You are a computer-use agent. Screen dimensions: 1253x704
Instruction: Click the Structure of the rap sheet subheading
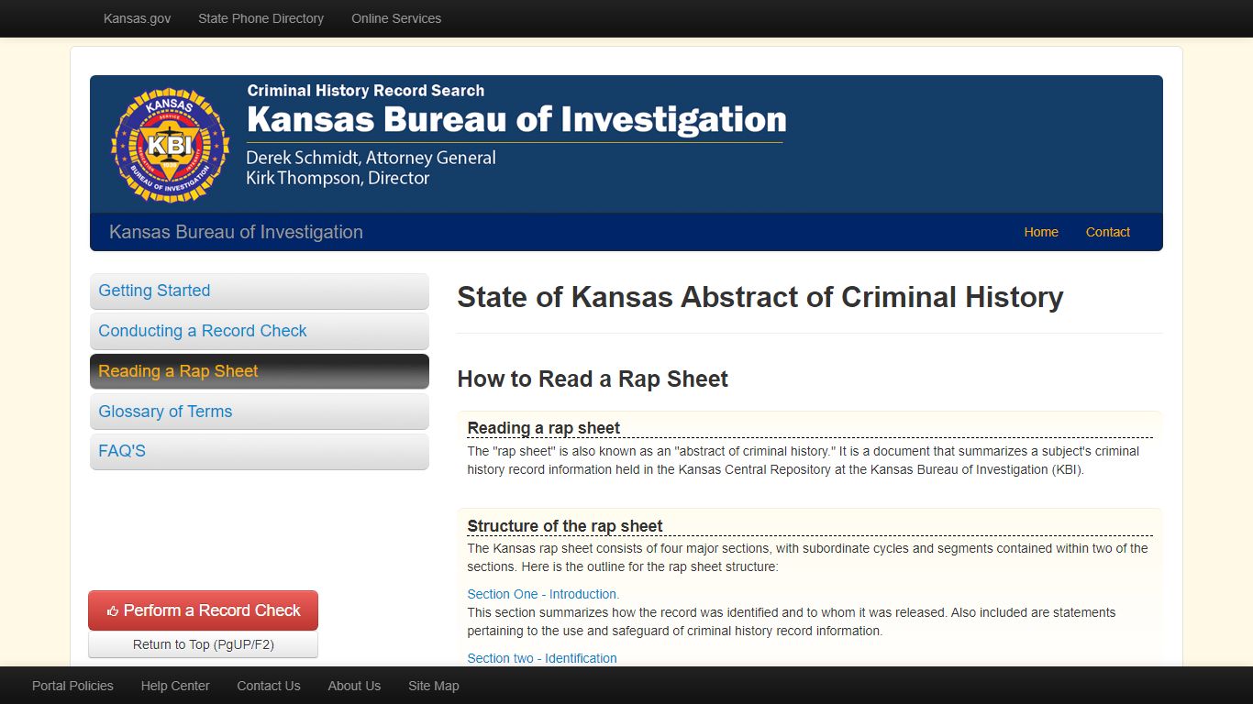[x=565, y=526]
